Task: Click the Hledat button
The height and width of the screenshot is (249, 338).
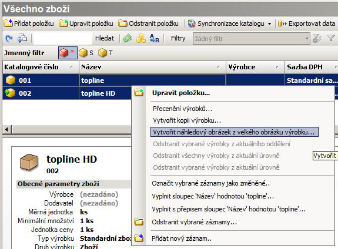Action: click(105, 38)
